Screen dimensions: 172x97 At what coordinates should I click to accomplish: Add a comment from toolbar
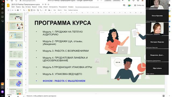[46, 10]
